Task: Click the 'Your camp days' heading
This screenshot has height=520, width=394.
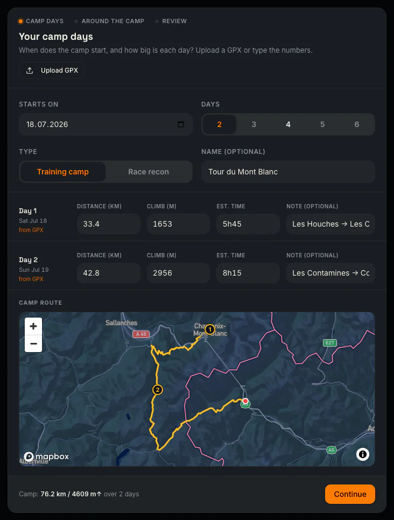Action: (x=56, y=37)
